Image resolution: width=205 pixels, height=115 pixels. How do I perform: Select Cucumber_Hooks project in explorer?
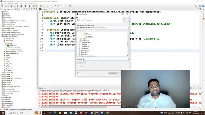click(x=9, y=25)
